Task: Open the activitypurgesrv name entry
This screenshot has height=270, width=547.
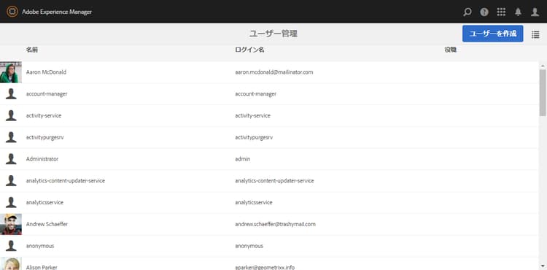Action: (45, 137)
